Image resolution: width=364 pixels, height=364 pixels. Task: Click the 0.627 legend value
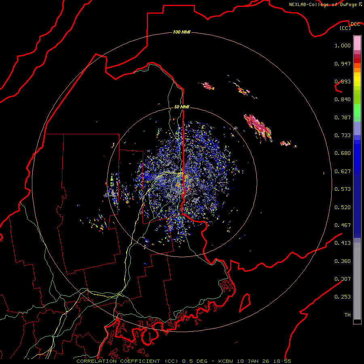coord(343,171)
